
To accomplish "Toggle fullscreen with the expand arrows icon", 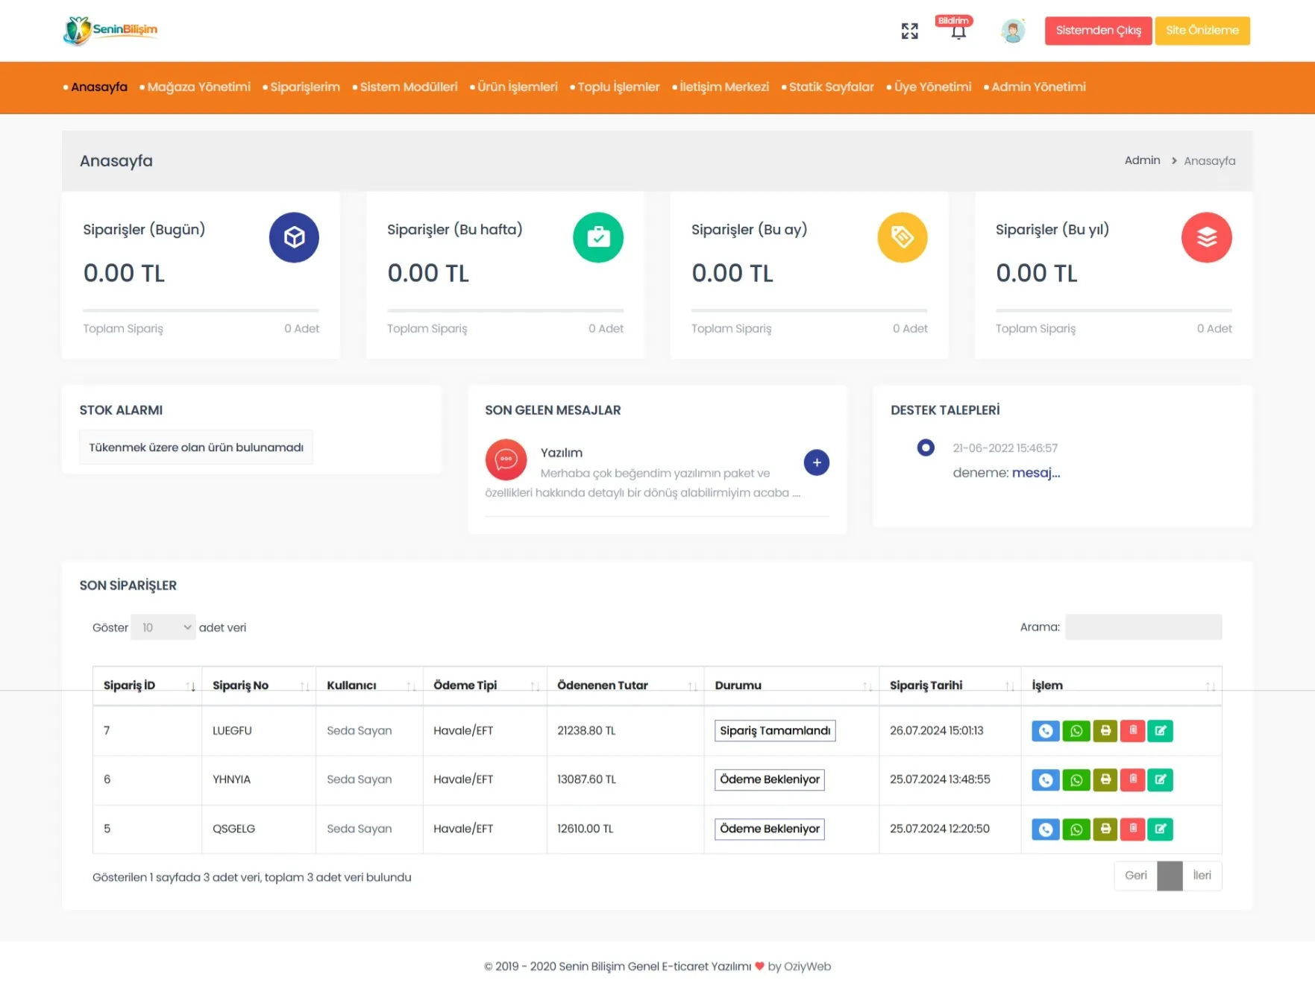I will (x=909, y=31).
